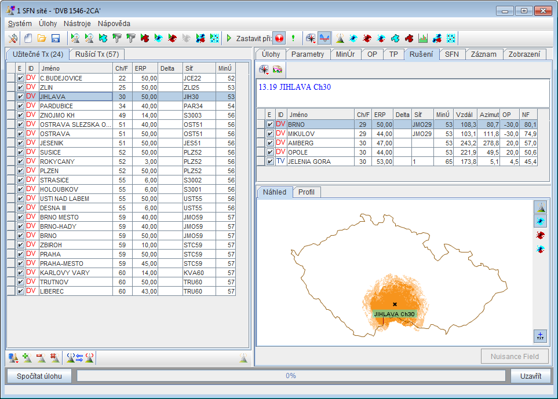The width and height of the screenshot is (558, 399).
Task: Uncheck the PARDUBICE transmitter checkbox
Action: (x=20, y=106)
